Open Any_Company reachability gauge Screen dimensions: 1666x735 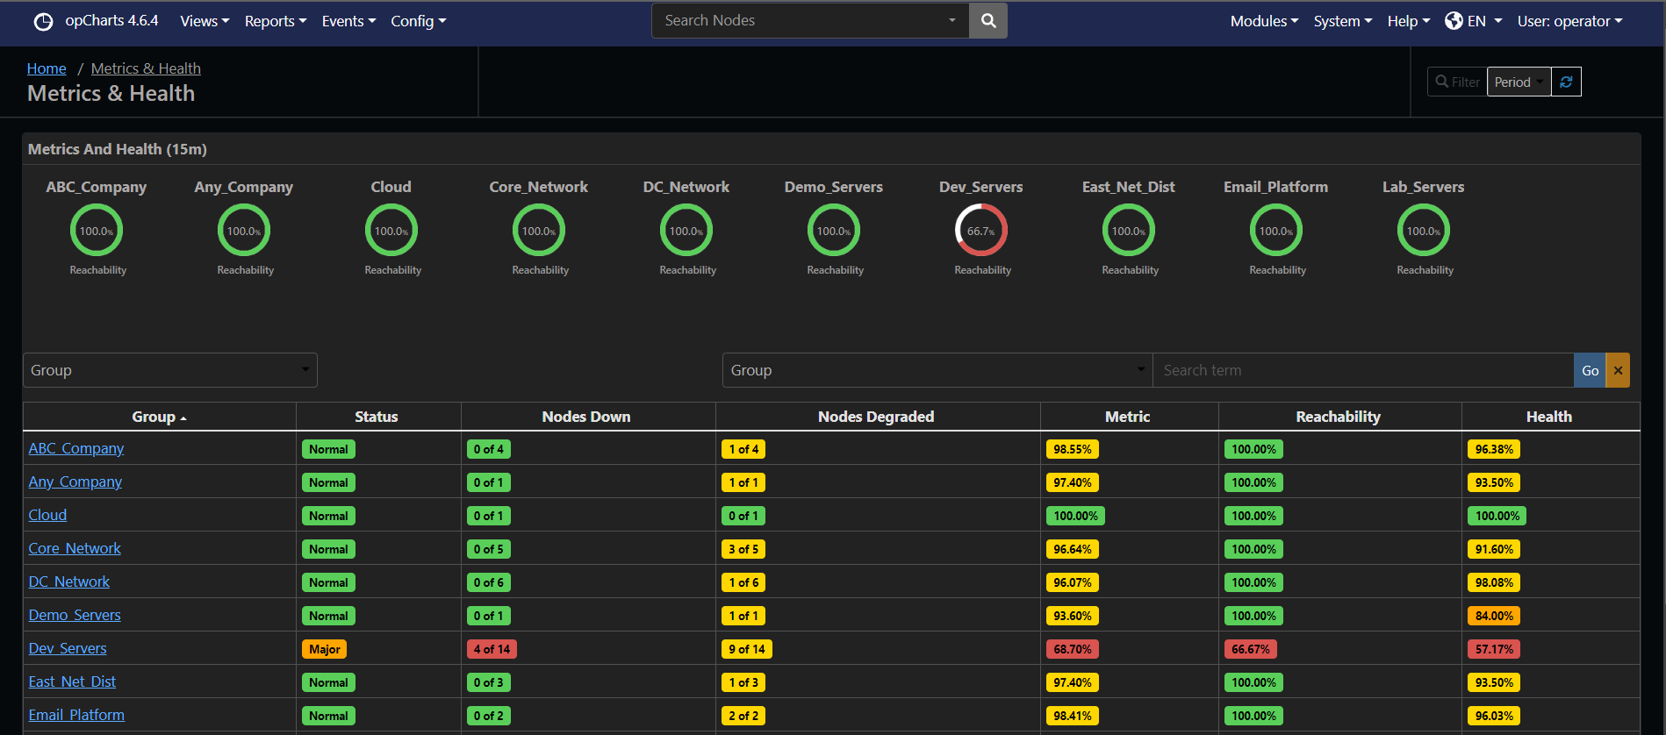click(244, 230)
